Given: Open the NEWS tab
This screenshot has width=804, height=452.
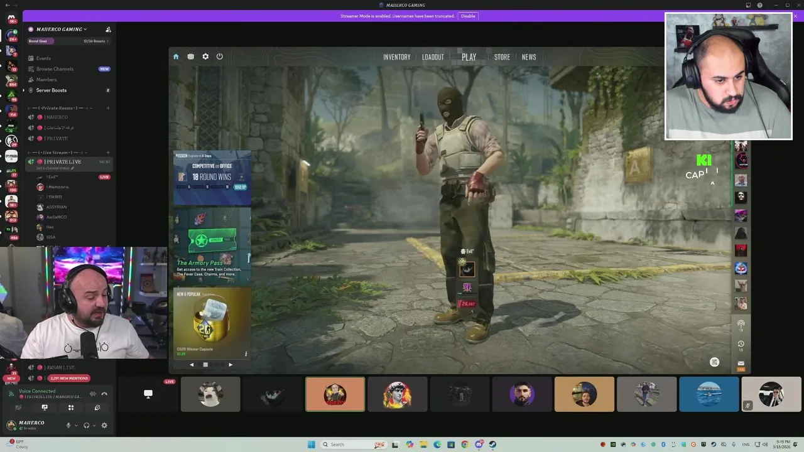Looking at the screenshot, I should pos(529,57).
